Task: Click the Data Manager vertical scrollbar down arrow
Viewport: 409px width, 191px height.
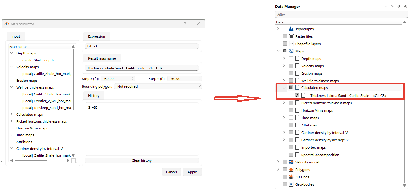Action: 405,186
